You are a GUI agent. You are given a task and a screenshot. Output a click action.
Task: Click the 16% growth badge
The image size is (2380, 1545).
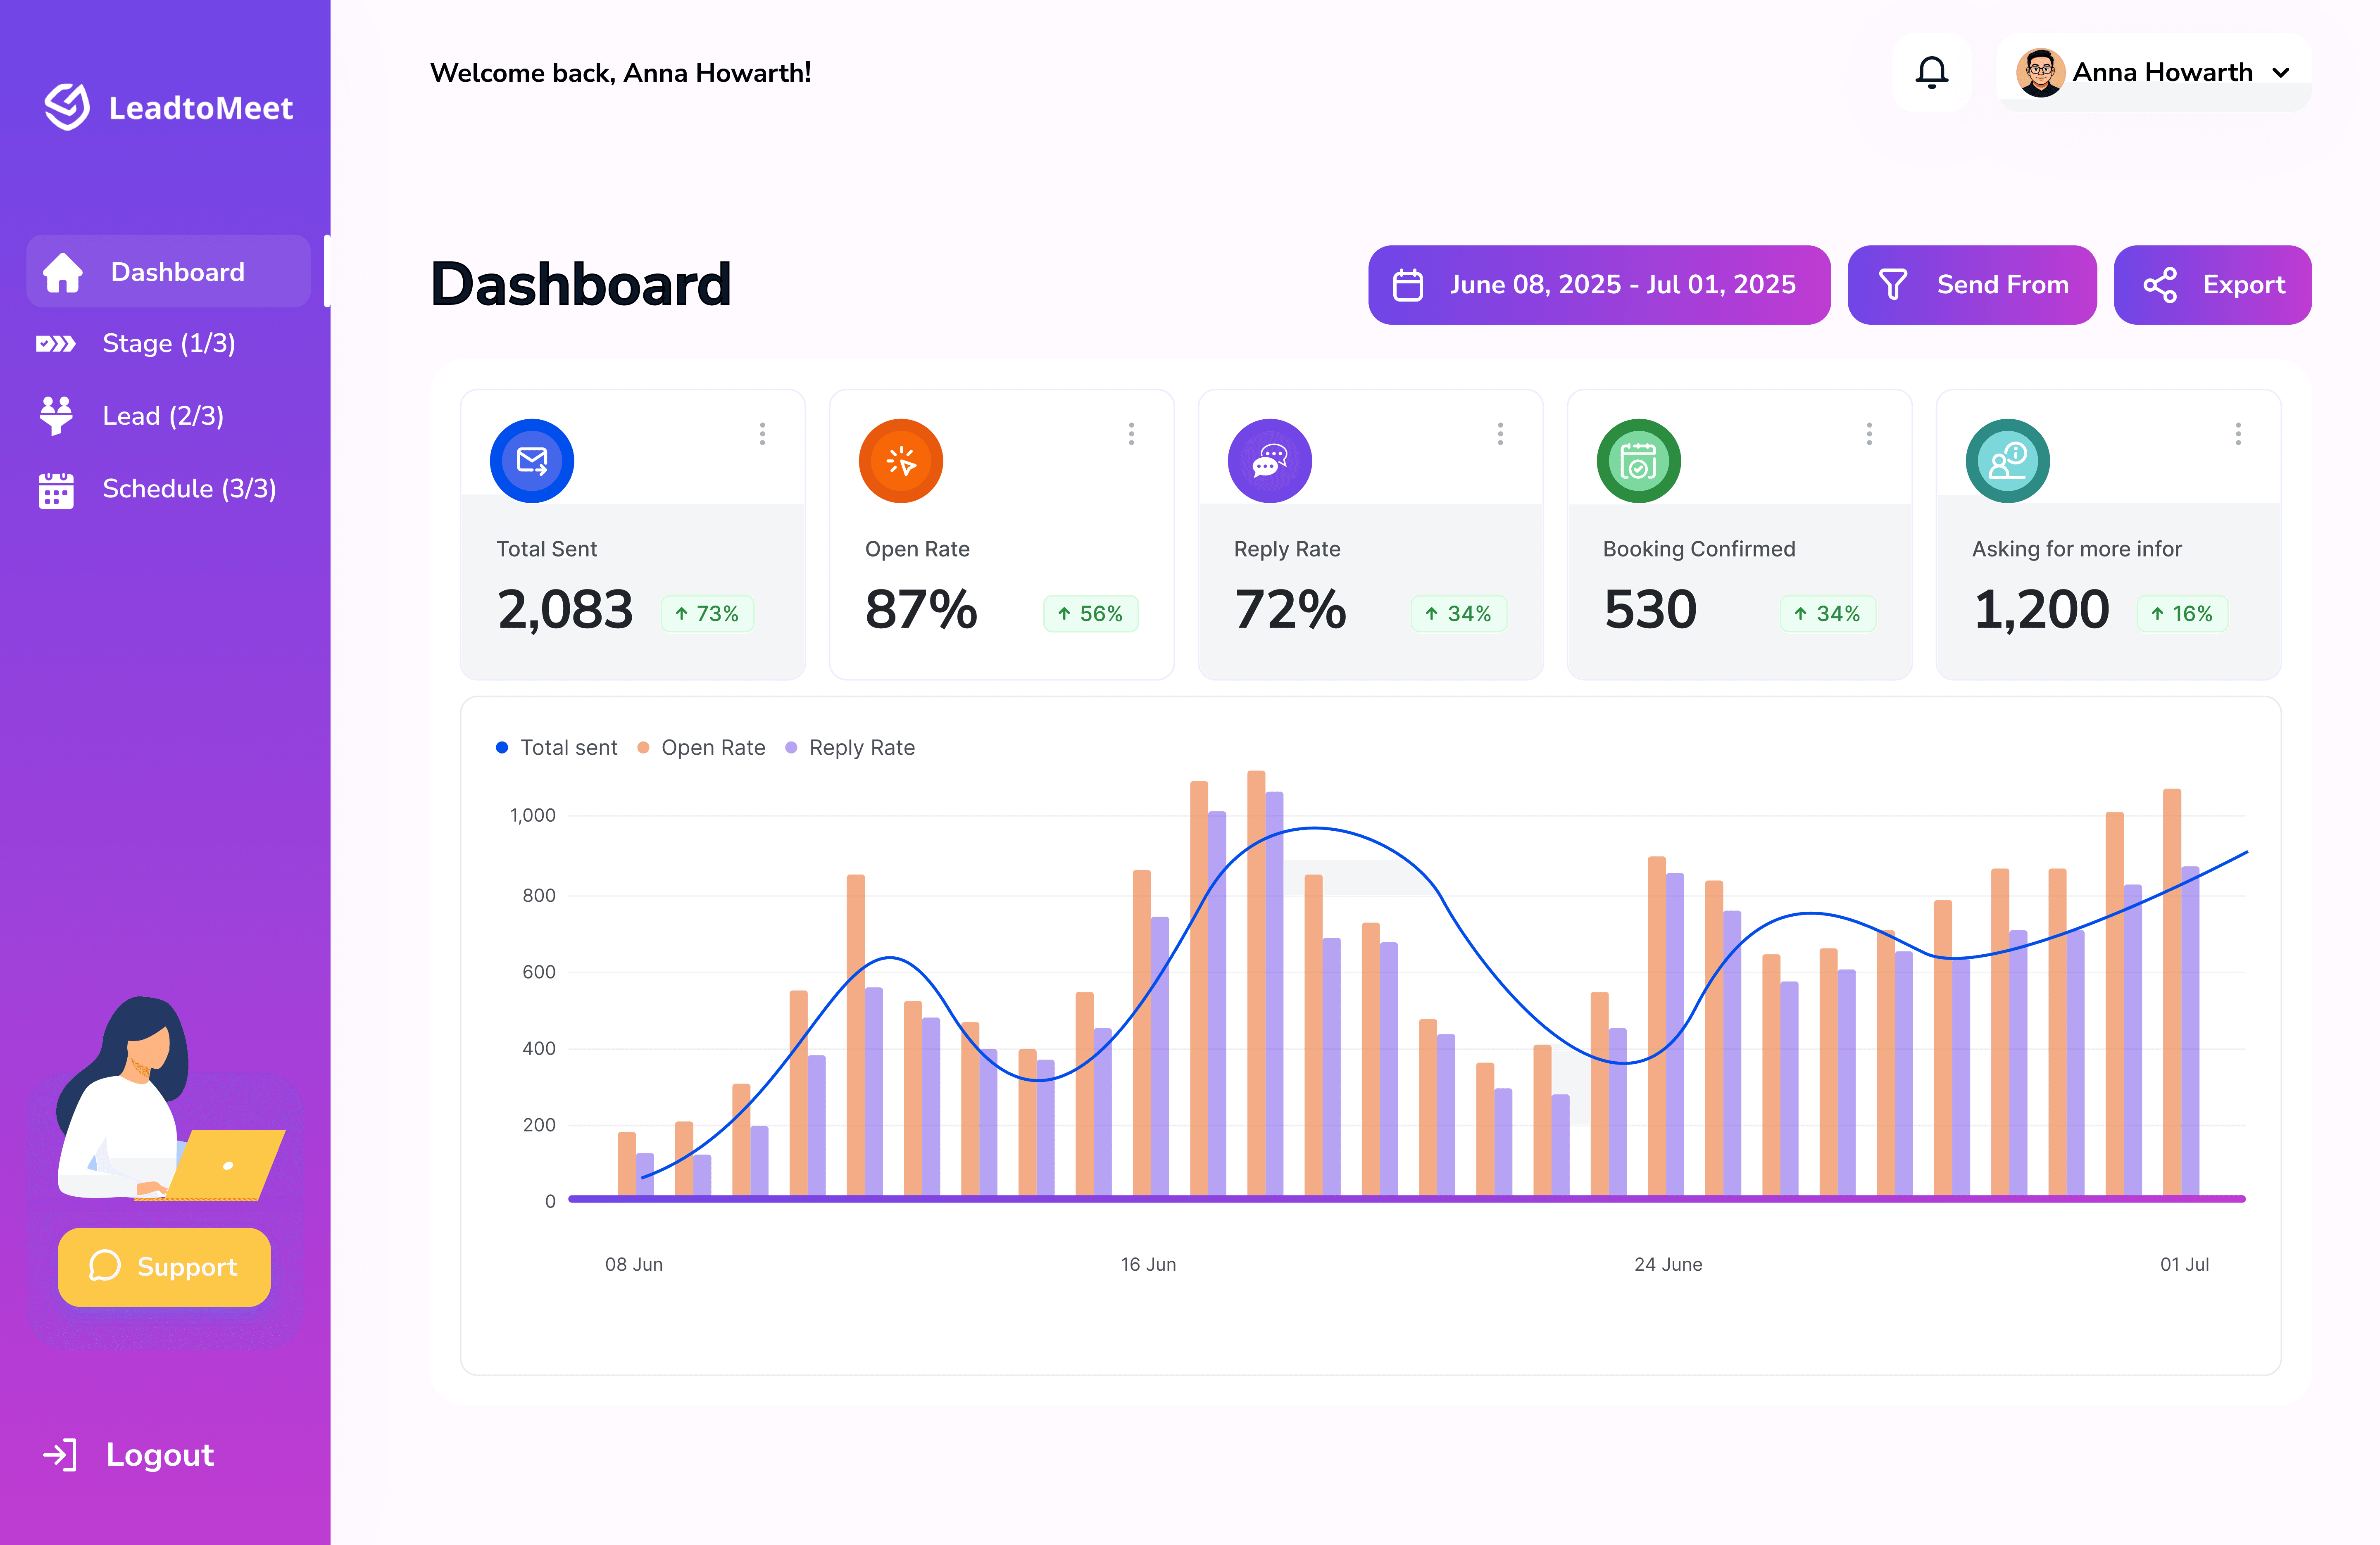point(2182,614)
